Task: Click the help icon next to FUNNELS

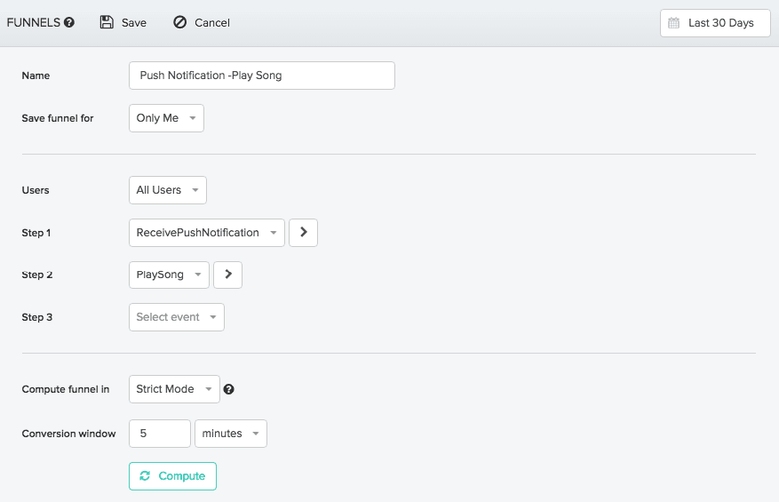Action: tap(69, 23)
